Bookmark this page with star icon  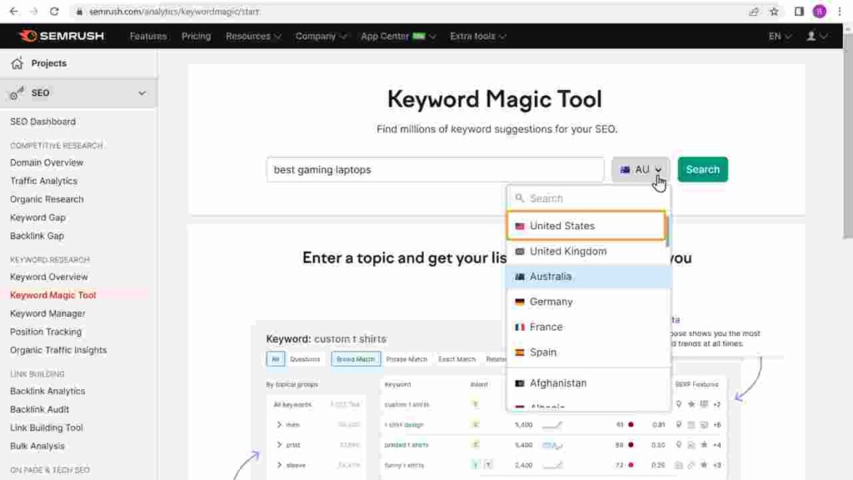[x=774, y=12]
